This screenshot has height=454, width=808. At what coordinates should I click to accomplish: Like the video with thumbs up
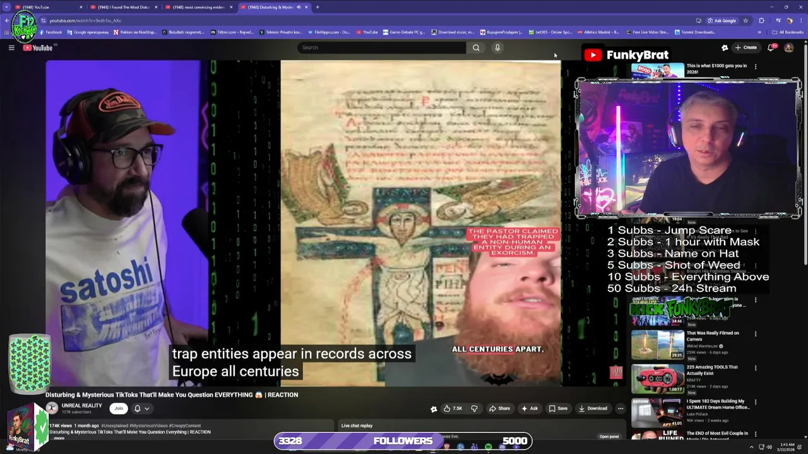pos(453,408)
